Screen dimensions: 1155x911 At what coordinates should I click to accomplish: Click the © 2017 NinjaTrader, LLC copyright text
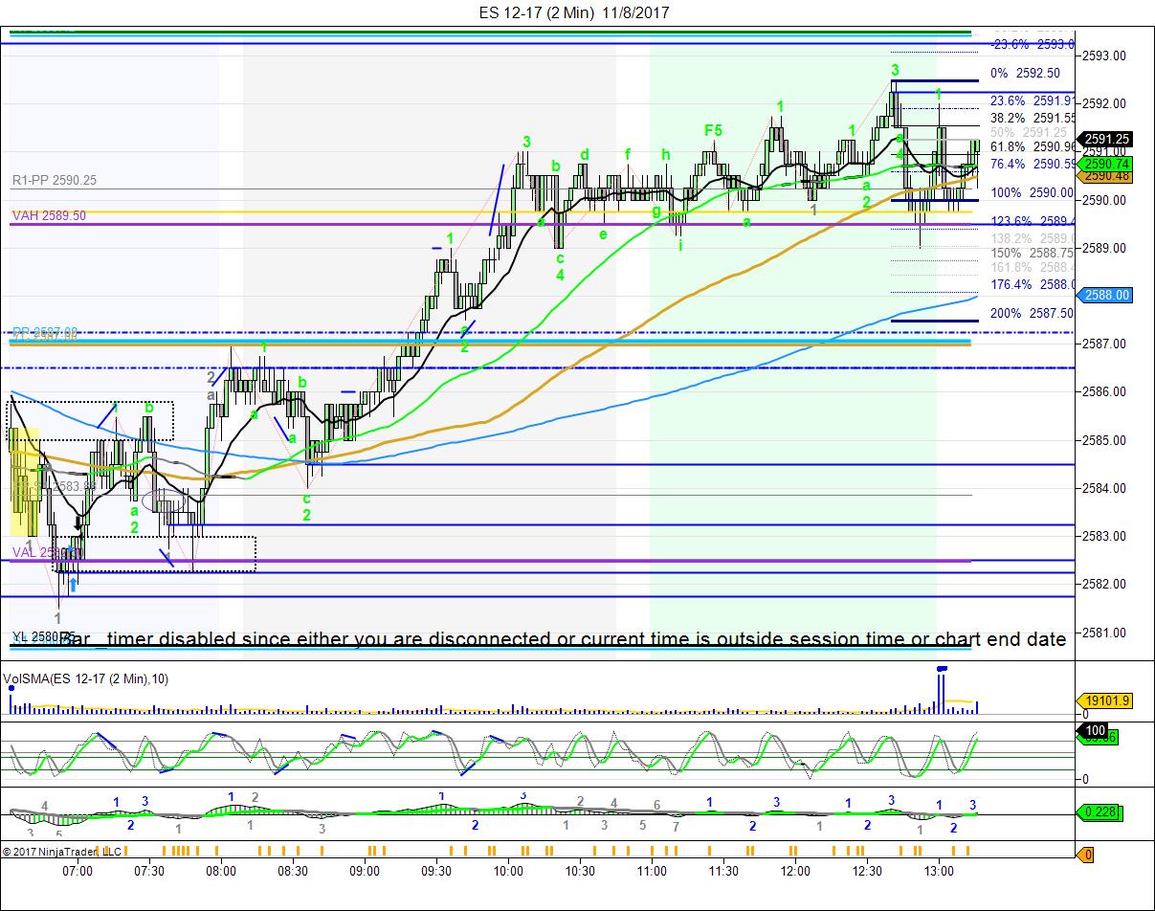point(61,851)
